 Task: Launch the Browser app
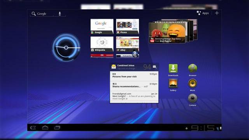point(193,70)
